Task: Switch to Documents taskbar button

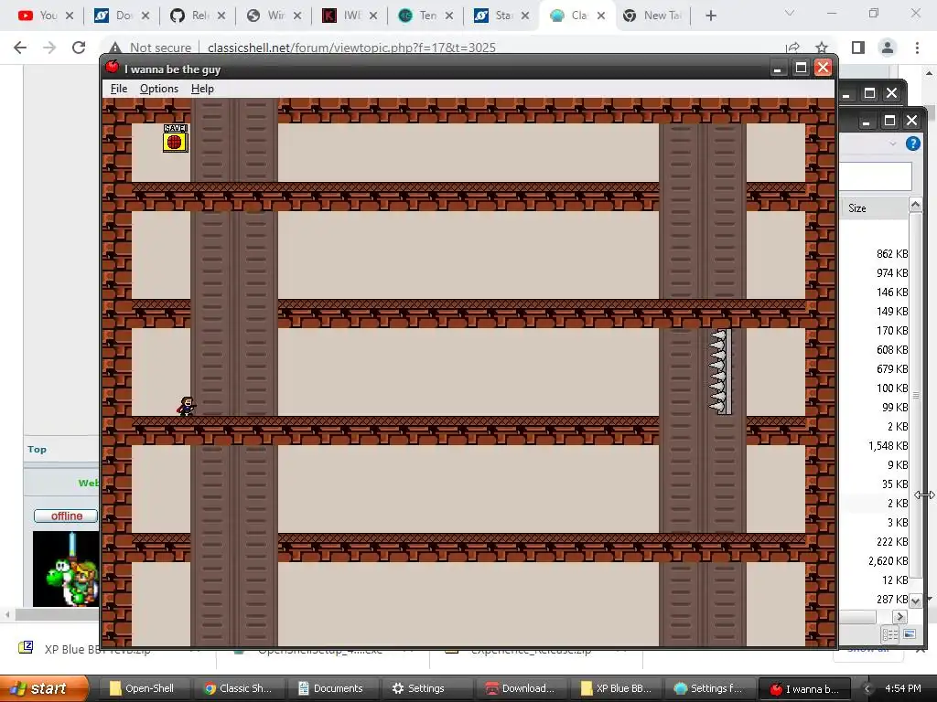Action: (331, 688)
